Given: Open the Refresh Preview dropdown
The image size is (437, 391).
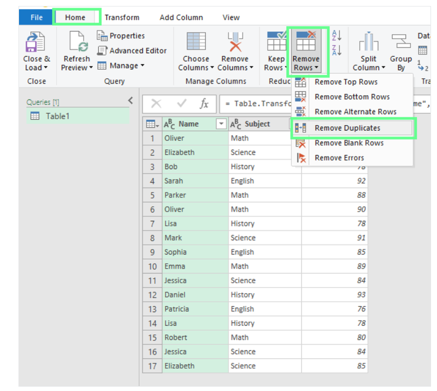Looking at the screenshot, I should 91,68.
